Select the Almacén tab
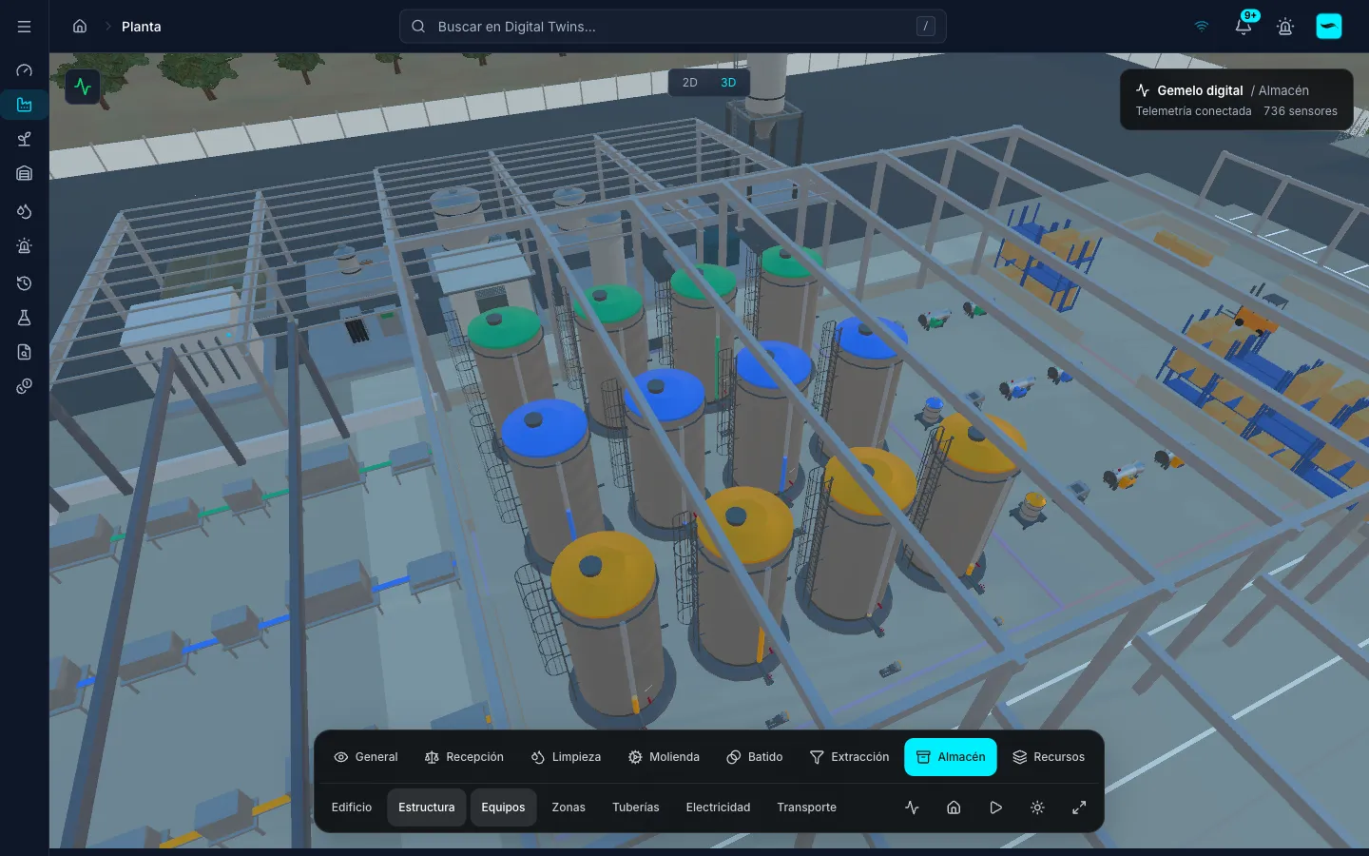Screen dimensions: 1369x856 click(951, 757)
